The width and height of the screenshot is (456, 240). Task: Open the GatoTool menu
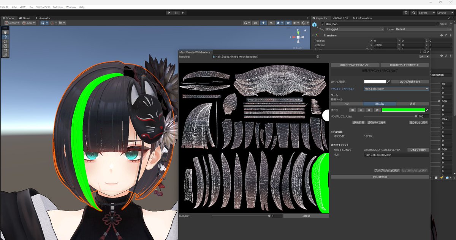click(x=58, y=7)
